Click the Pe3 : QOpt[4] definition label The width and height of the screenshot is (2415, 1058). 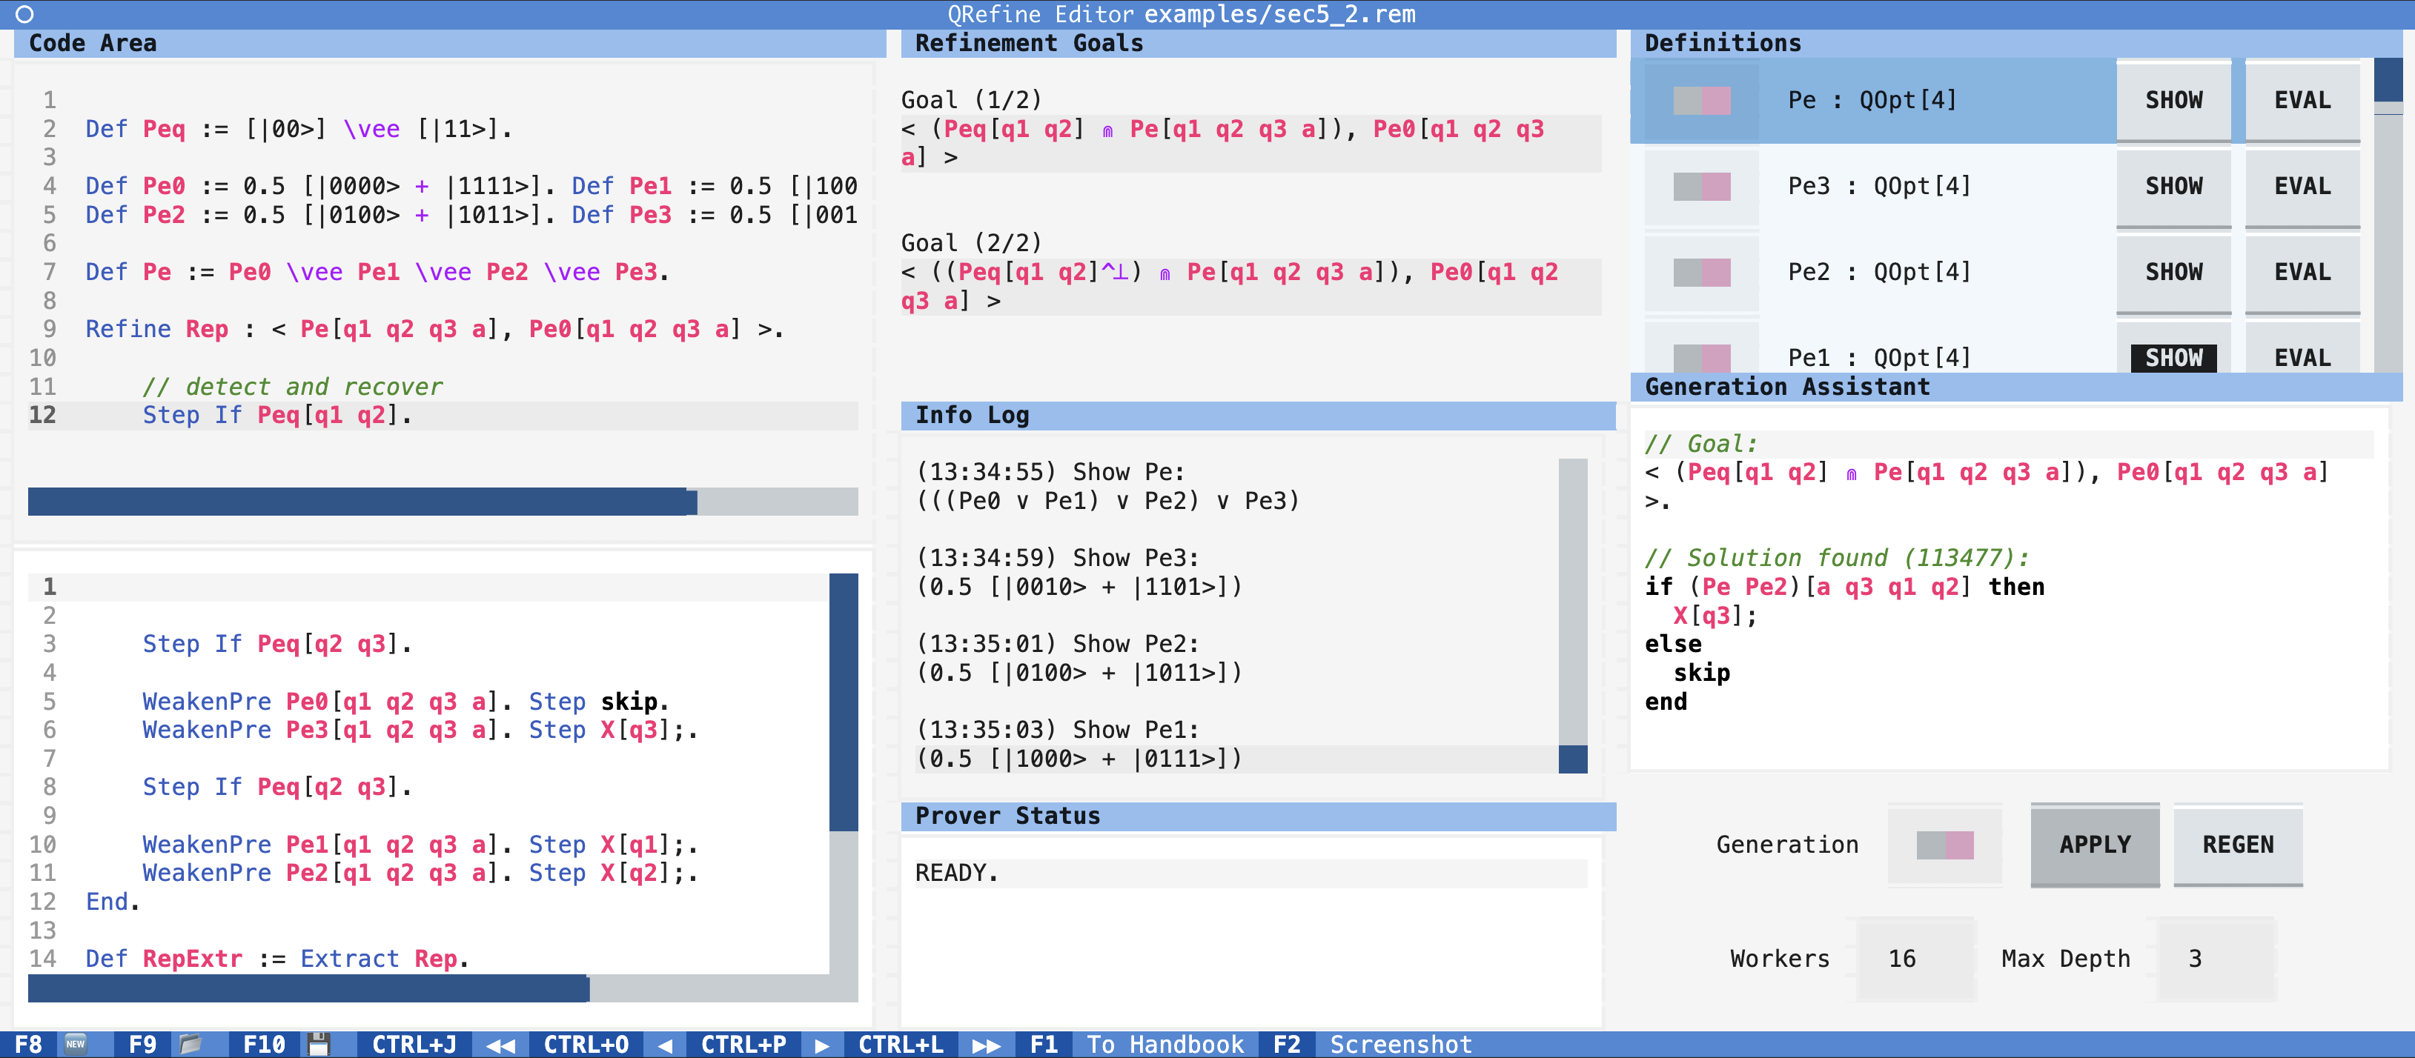[x=1879, y=187]
